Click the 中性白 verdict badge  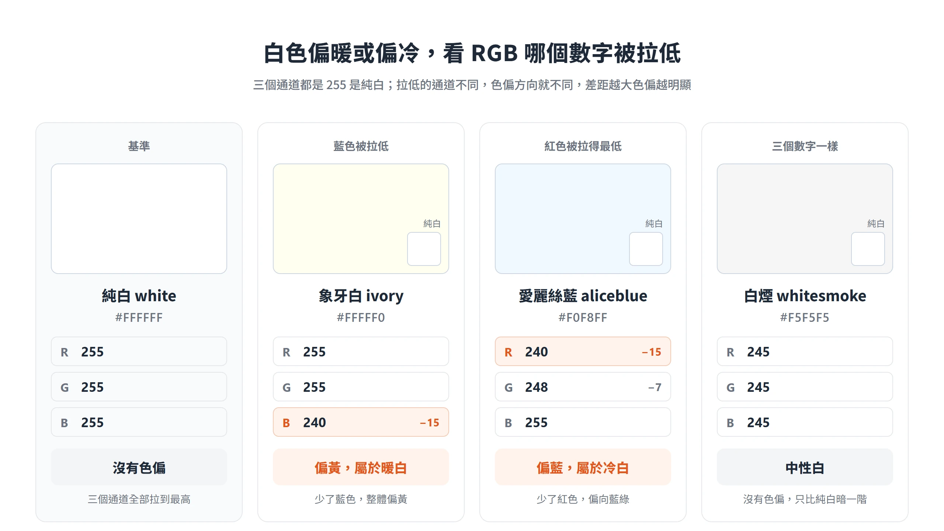[x=805, y=467]
